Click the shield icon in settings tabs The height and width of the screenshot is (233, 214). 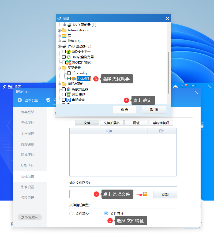pyautogui.click(x=48, y=100)
